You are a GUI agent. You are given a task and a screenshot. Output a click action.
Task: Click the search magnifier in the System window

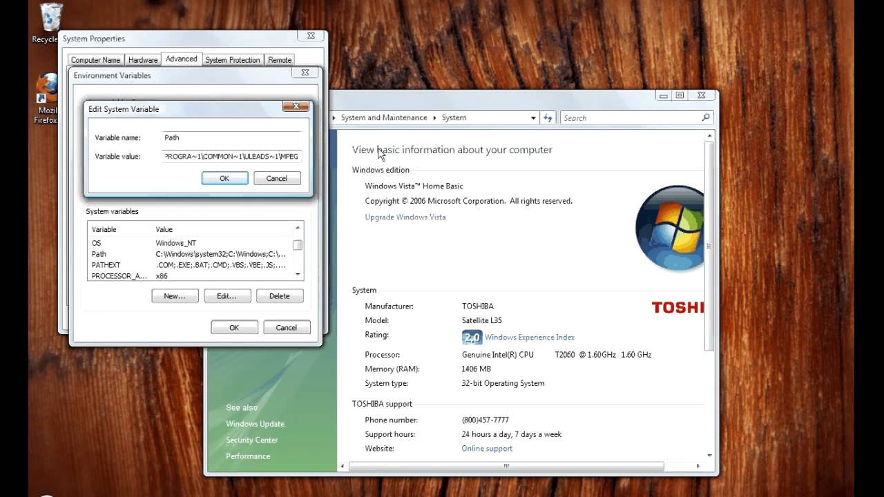click(x=705, y=118)
